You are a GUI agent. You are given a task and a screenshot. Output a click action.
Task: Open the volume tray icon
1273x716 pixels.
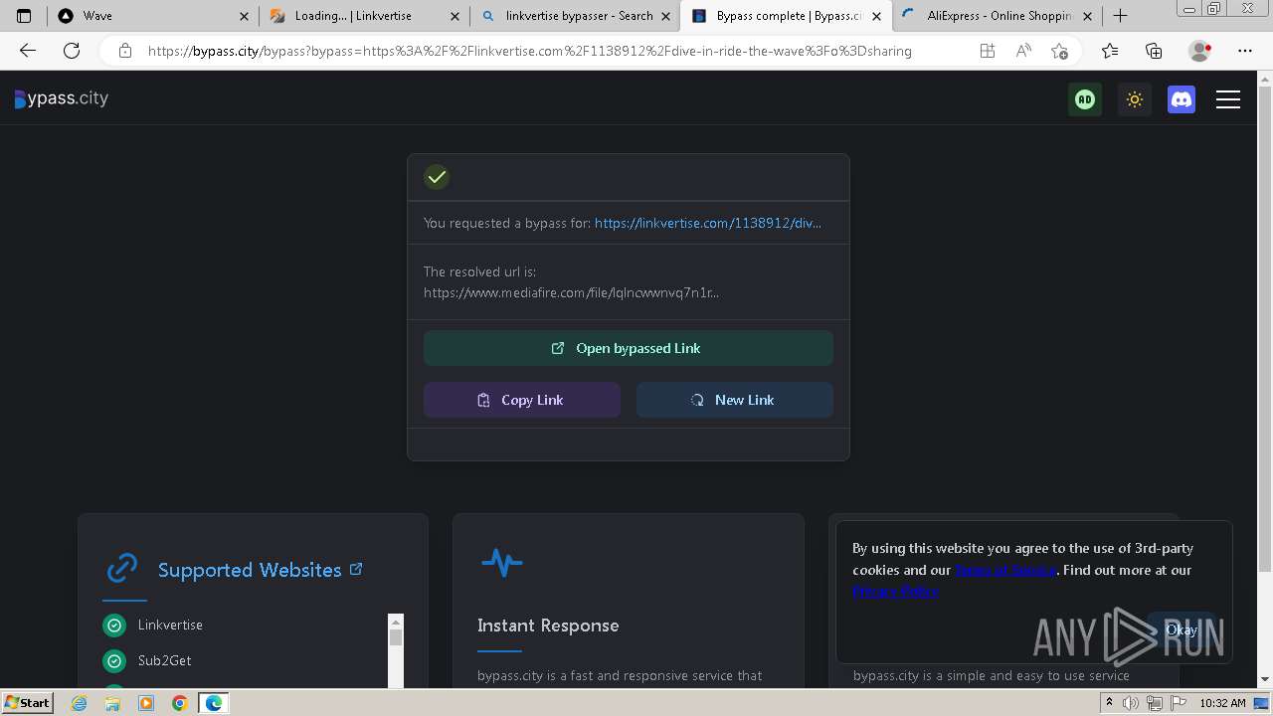(x=1131, y=703)
